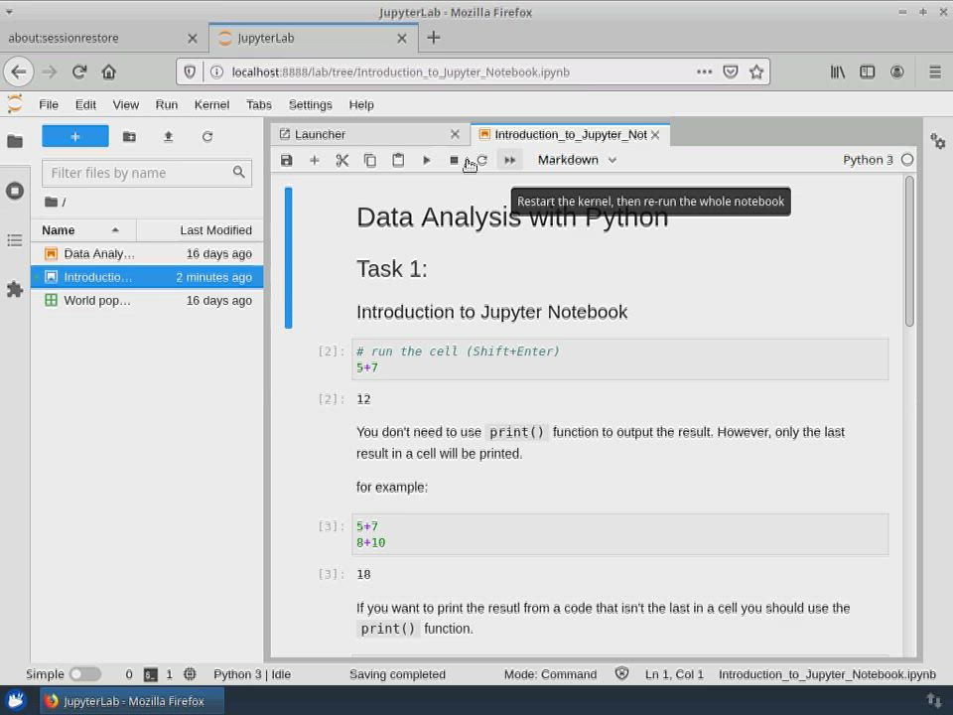953x715 pixels.
Task: Open the Settings menu
Action: coord(310,104)
